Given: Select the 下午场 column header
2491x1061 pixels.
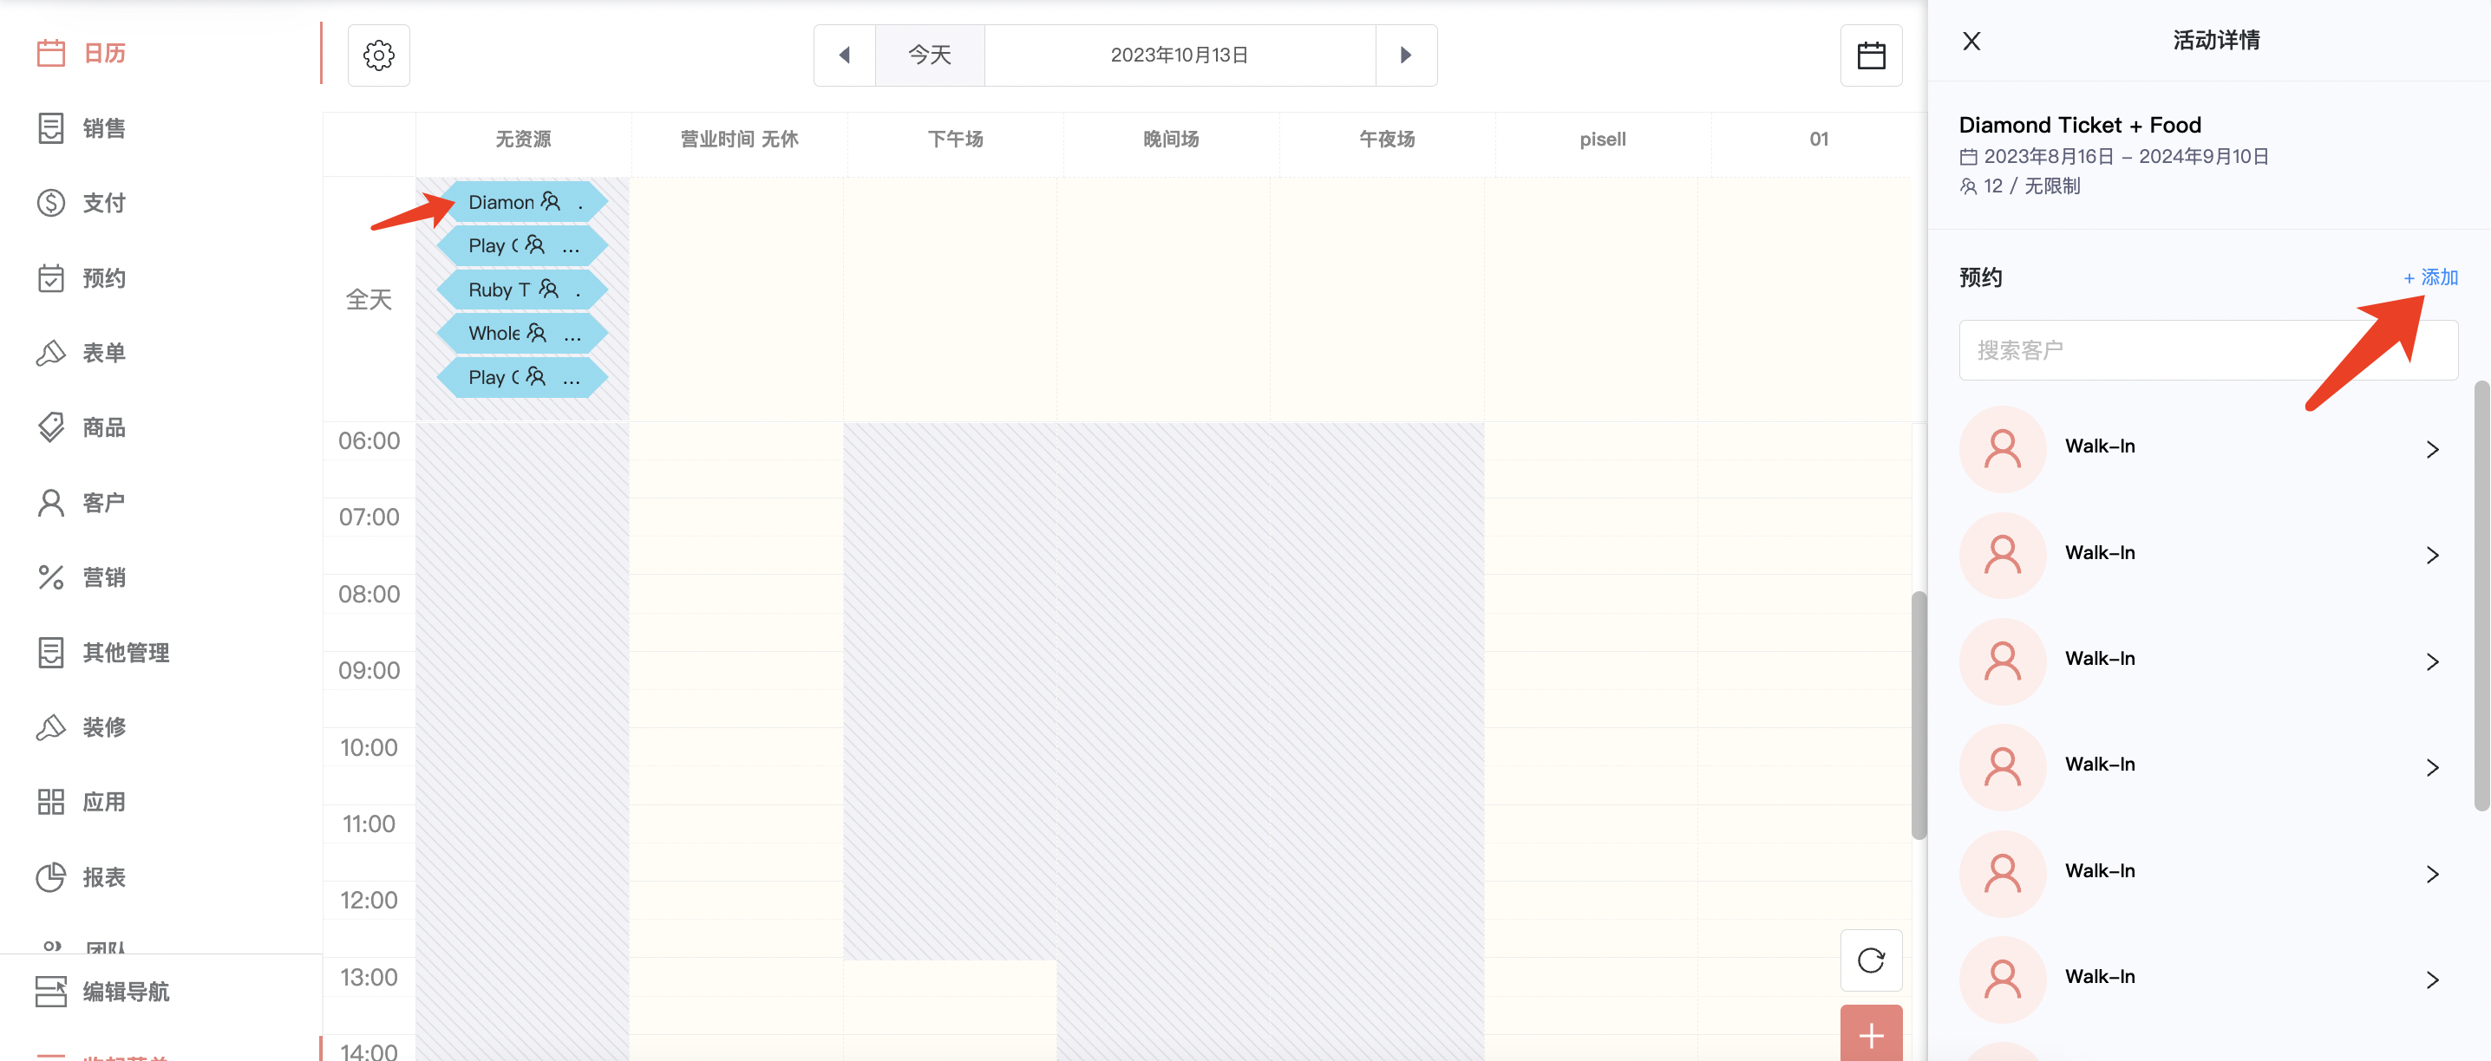Looking at the screenshot, I should [x=956, y=140].
